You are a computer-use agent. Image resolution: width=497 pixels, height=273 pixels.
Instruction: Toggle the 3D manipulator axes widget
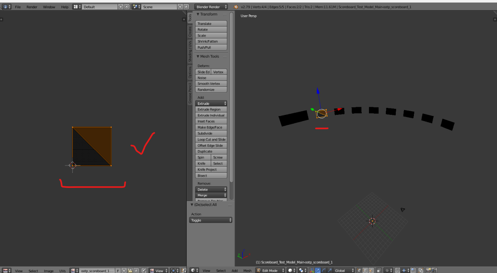[312, 271]
